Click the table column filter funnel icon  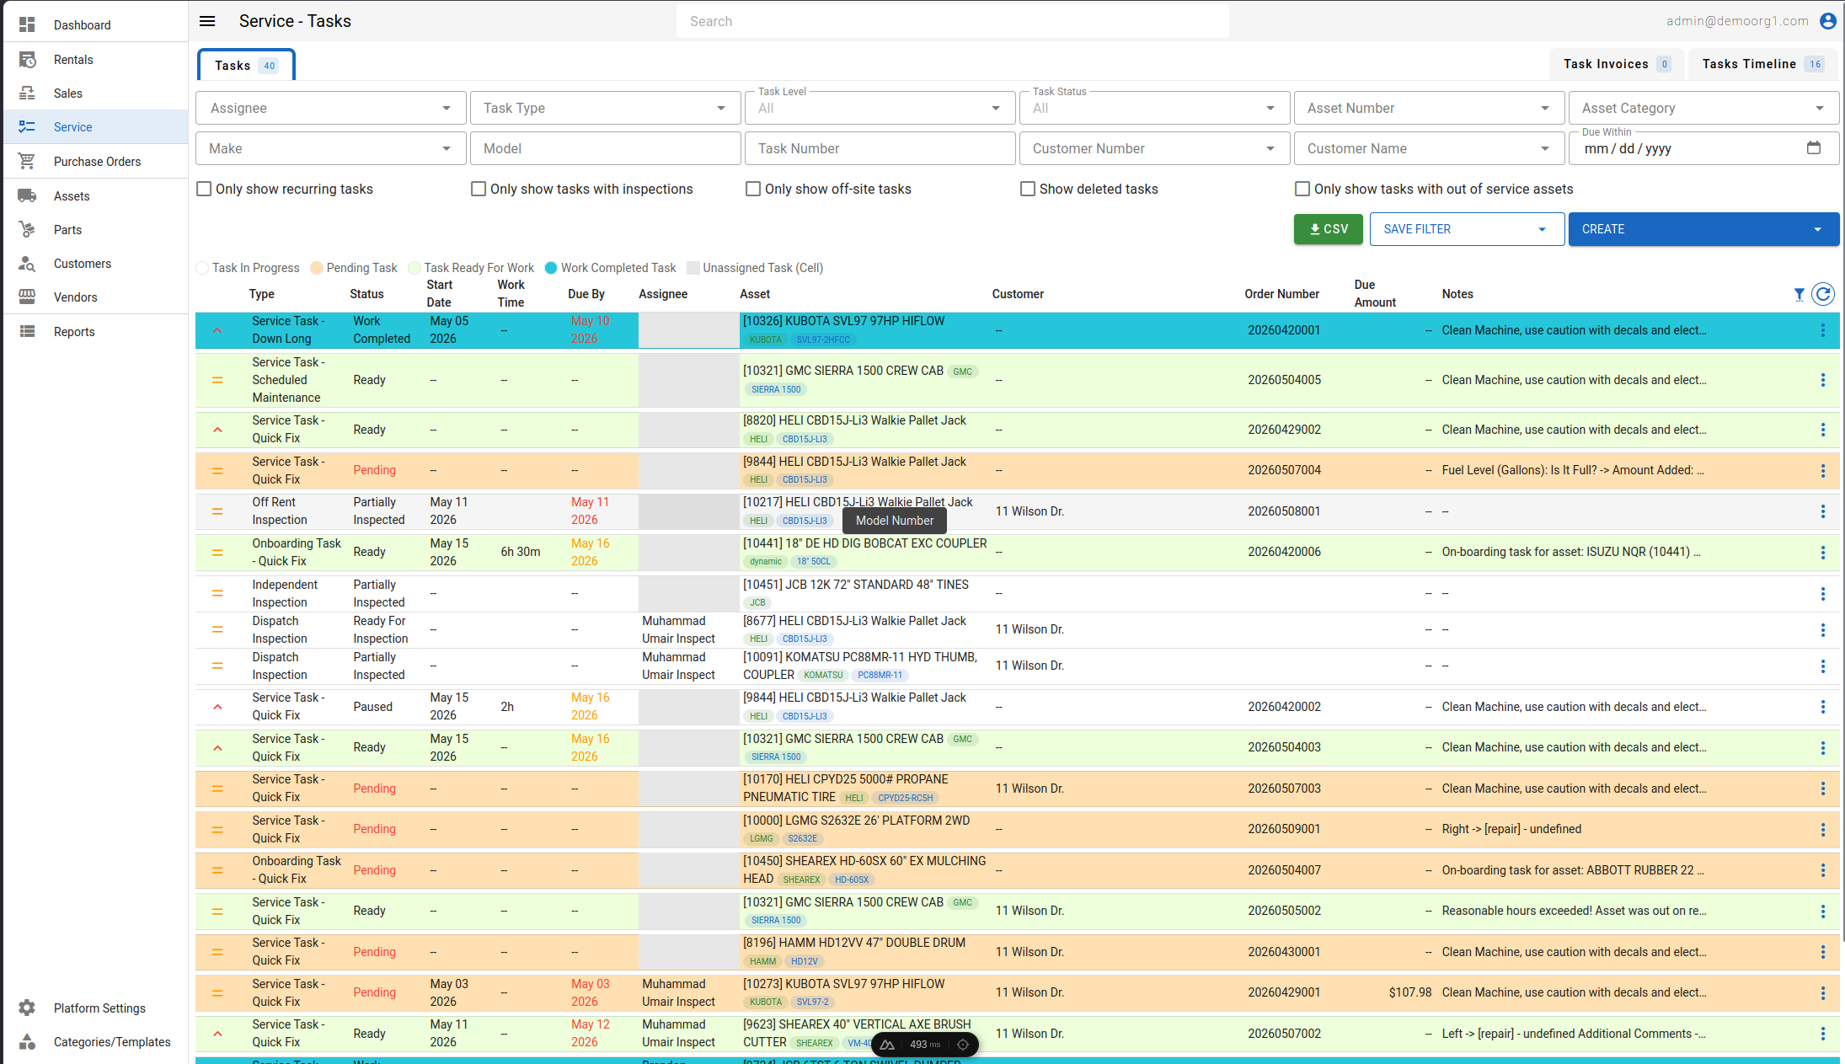pyautogui.click(x=1799, y=294)
